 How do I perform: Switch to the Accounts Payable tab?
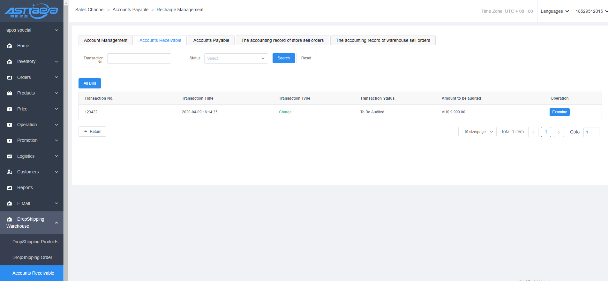211,40
